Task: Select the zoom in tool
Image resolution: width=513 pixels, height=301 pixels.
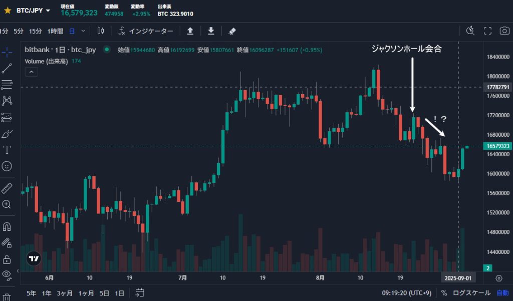Action: [7, 204]
